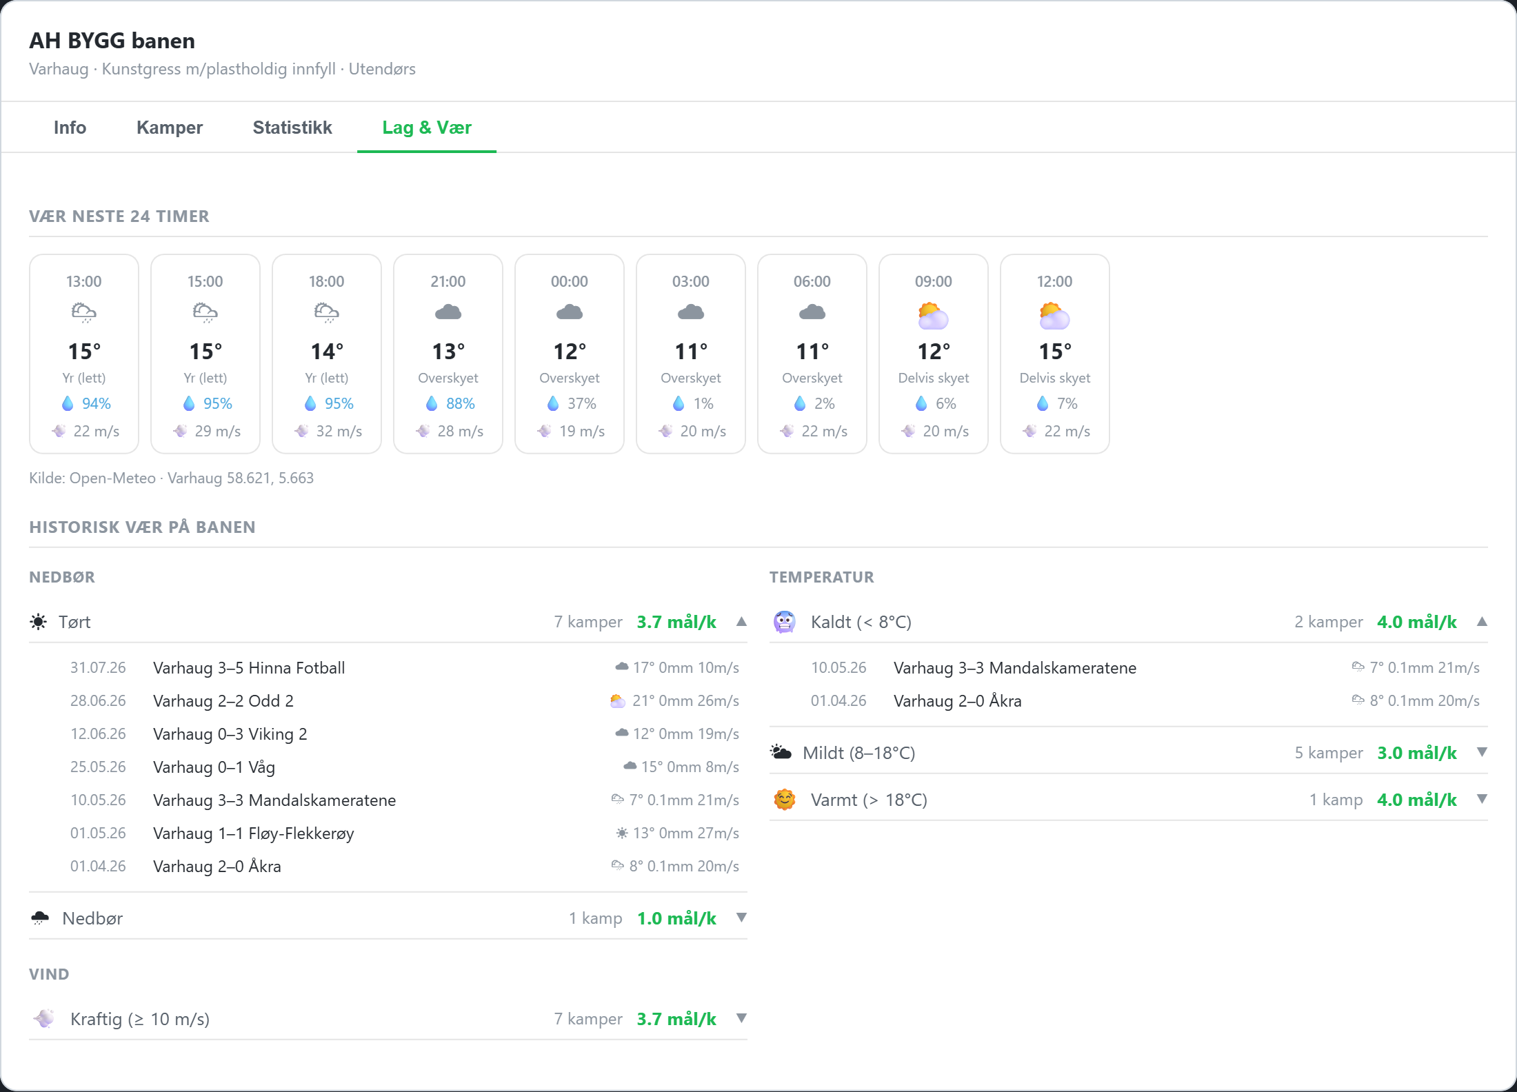The width and height of the screenshot is (1517, 1092).
Task: Click 1 kamp in the Varmt row
Action: (x=1336, y=800)
